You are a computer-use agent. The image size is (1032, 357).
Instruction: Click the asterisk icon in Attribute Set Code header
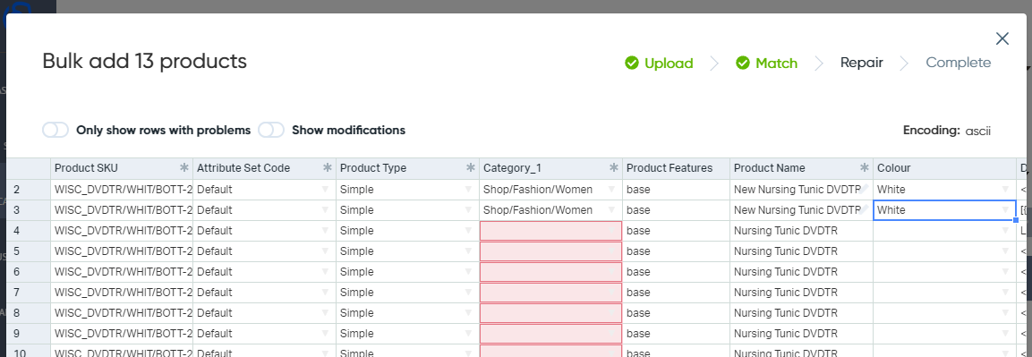pos(328,168)
